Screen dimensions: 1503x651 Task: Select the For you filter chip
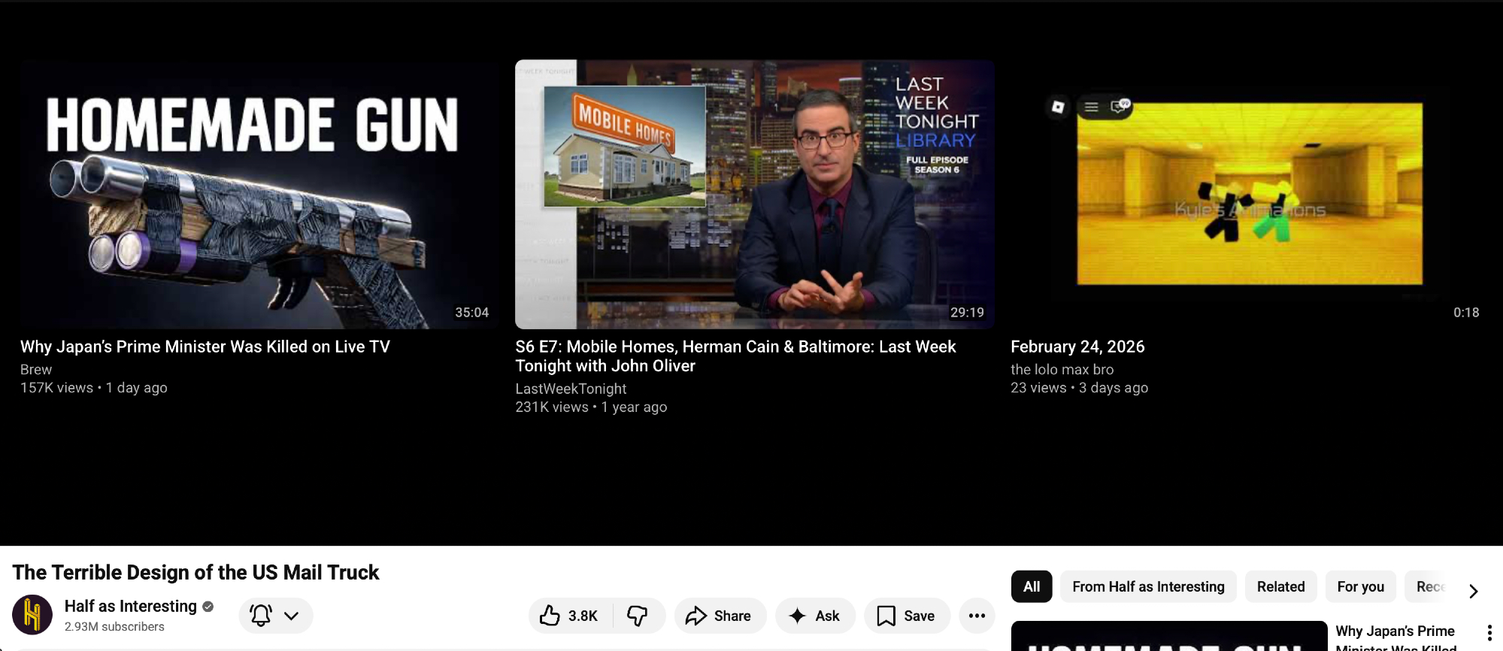click(x=1360, y=586)
